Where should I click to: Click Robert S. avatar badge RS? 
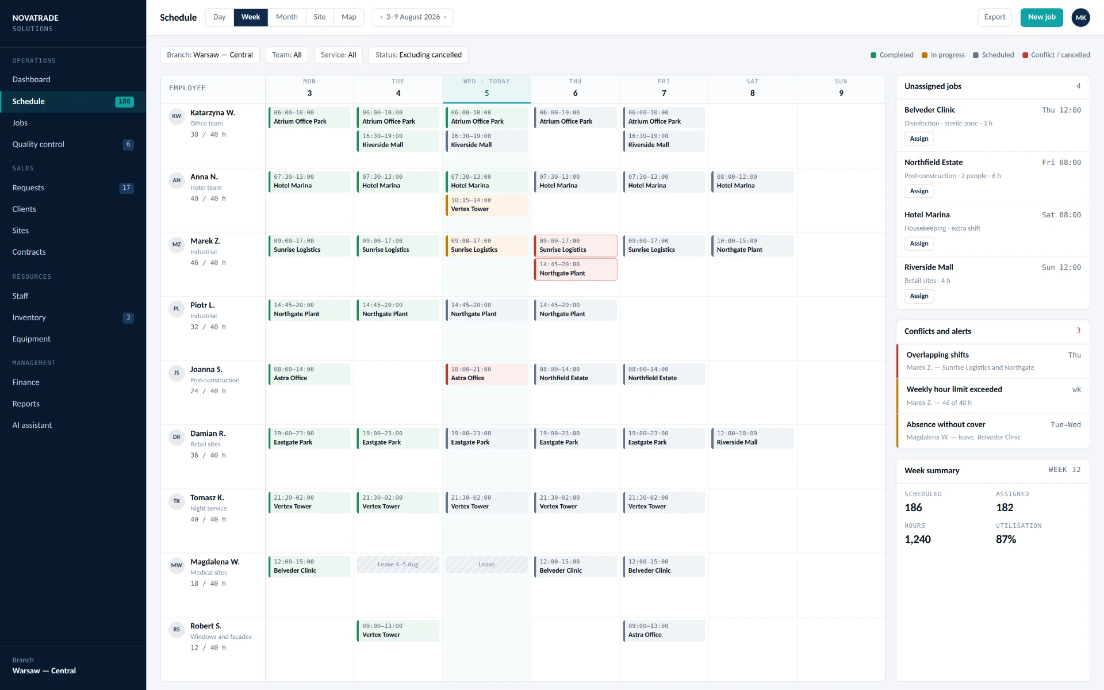[177, 630]
